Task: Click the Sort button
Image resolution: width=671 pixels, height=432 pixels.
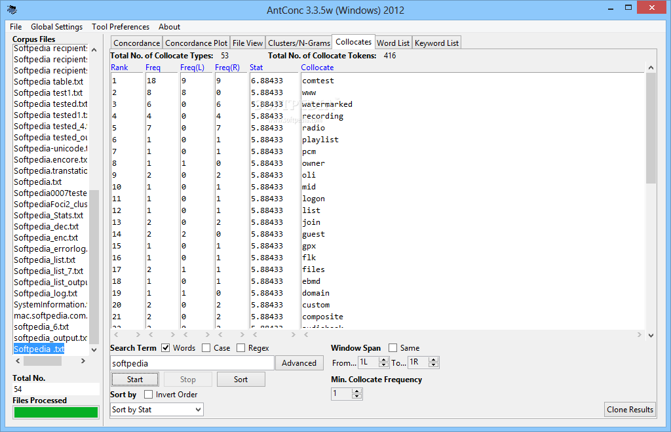Action: (x=241, y=380)
